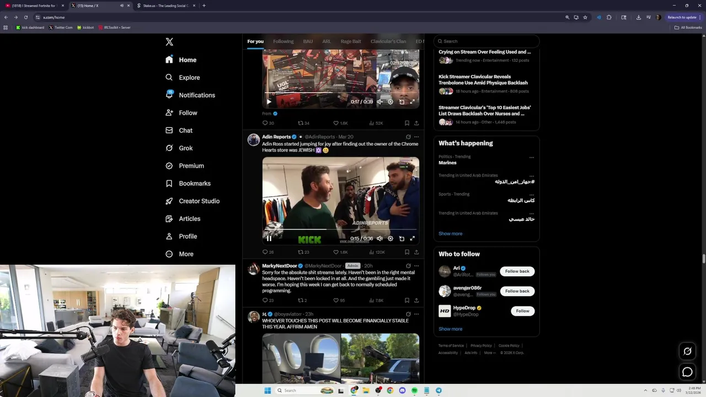Open Premium in the sidebar
Screen dimensions: 706x397
pos(185,165)
